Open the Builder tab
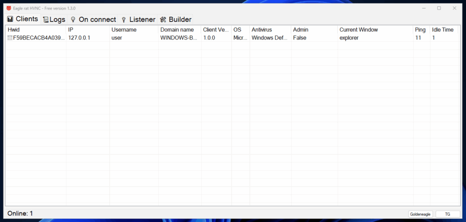This screenshot has height=222, width=466. pos(180,20)
